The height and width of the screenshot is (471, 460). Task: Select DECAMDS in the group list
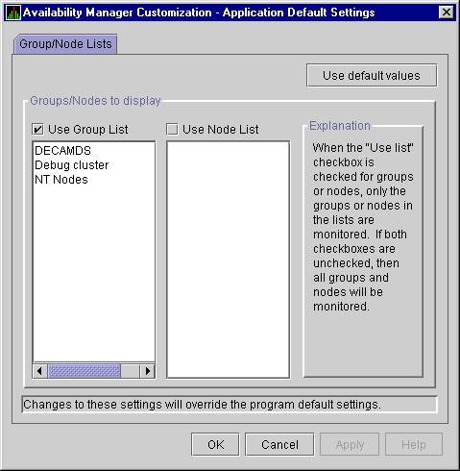pyautogui.click(x=63, y=151)
